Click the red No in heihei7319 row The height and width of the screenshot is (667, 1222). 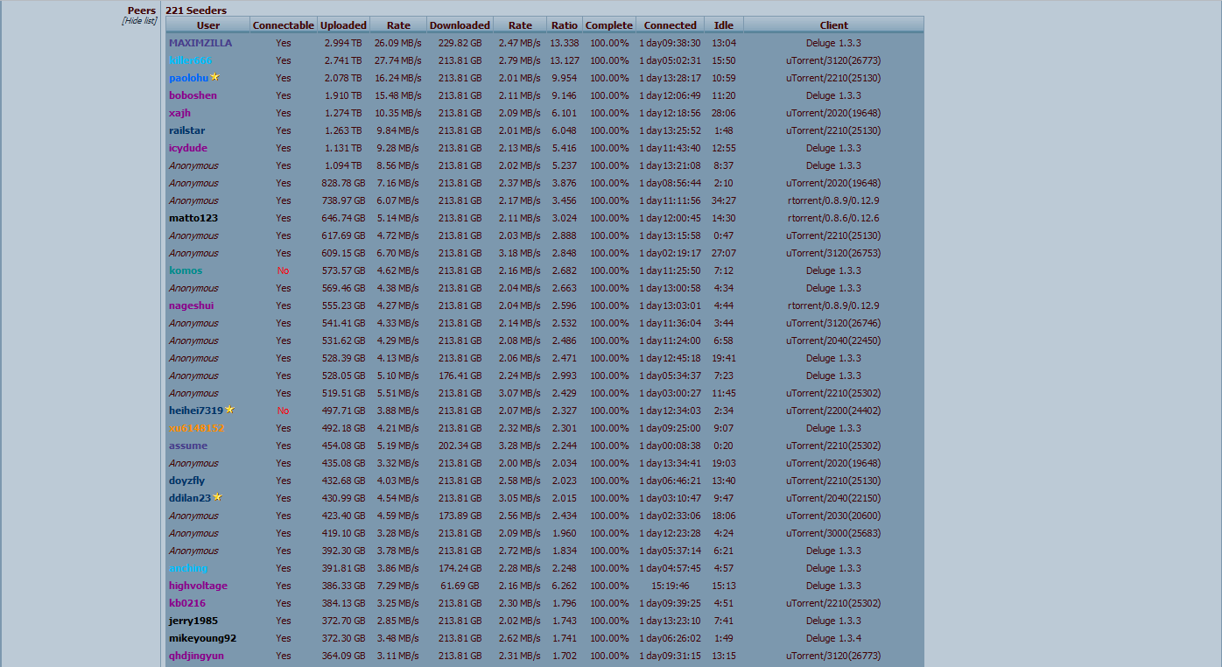click(x=284, y=411)
